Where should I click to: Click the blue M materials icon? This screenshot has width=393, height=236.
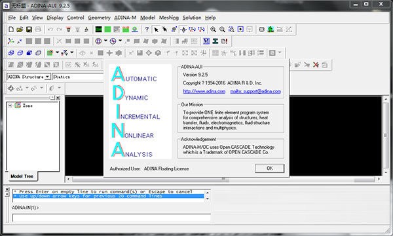(206, 41)
